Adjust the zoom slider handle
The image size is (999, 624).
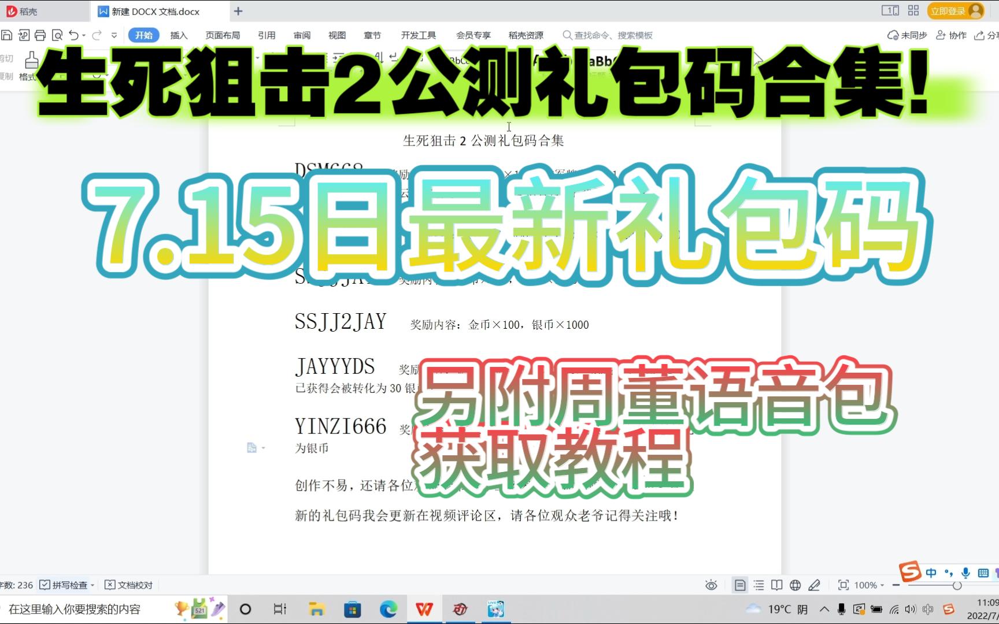point(957,585)
